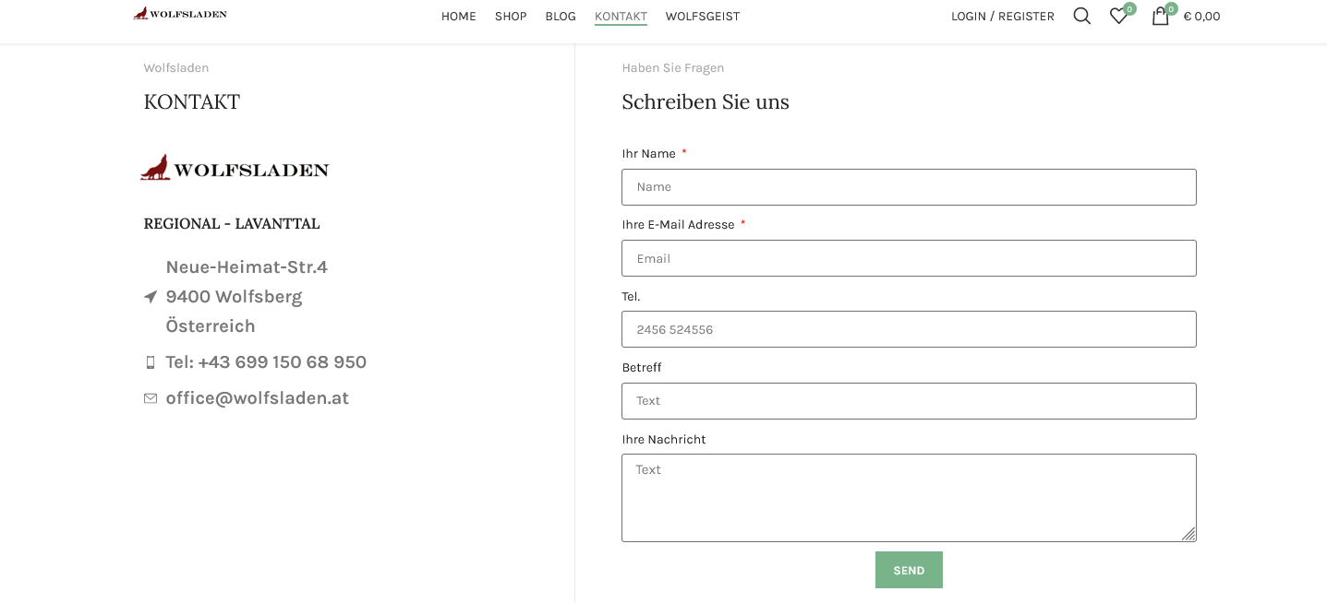This screenshot has width=1327, height=615.
Task: Click the envelope icon beside email address
Action: click(x=151, y=398)
